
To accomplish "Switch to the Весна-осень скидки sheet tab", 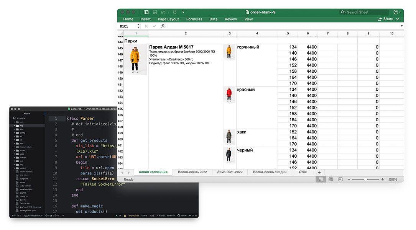I will click(x=270, y=172).
